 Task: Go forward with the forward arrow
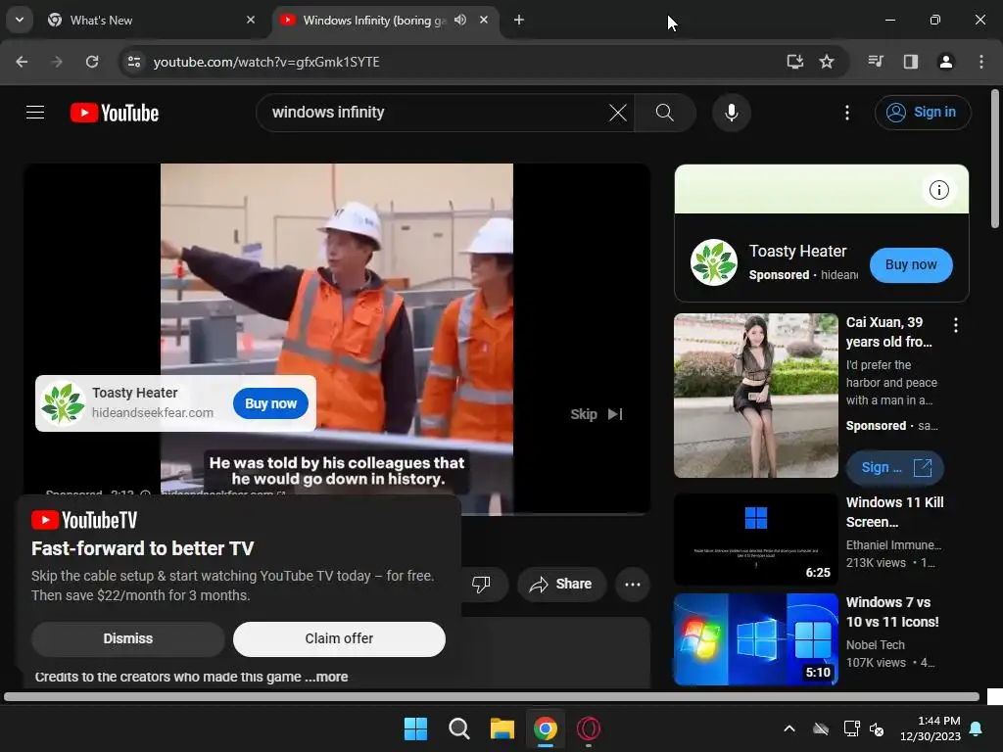57,62
